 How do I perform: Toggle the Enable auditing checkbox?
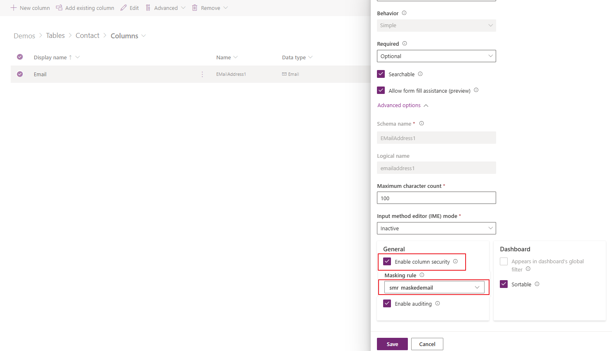(387, 303)
